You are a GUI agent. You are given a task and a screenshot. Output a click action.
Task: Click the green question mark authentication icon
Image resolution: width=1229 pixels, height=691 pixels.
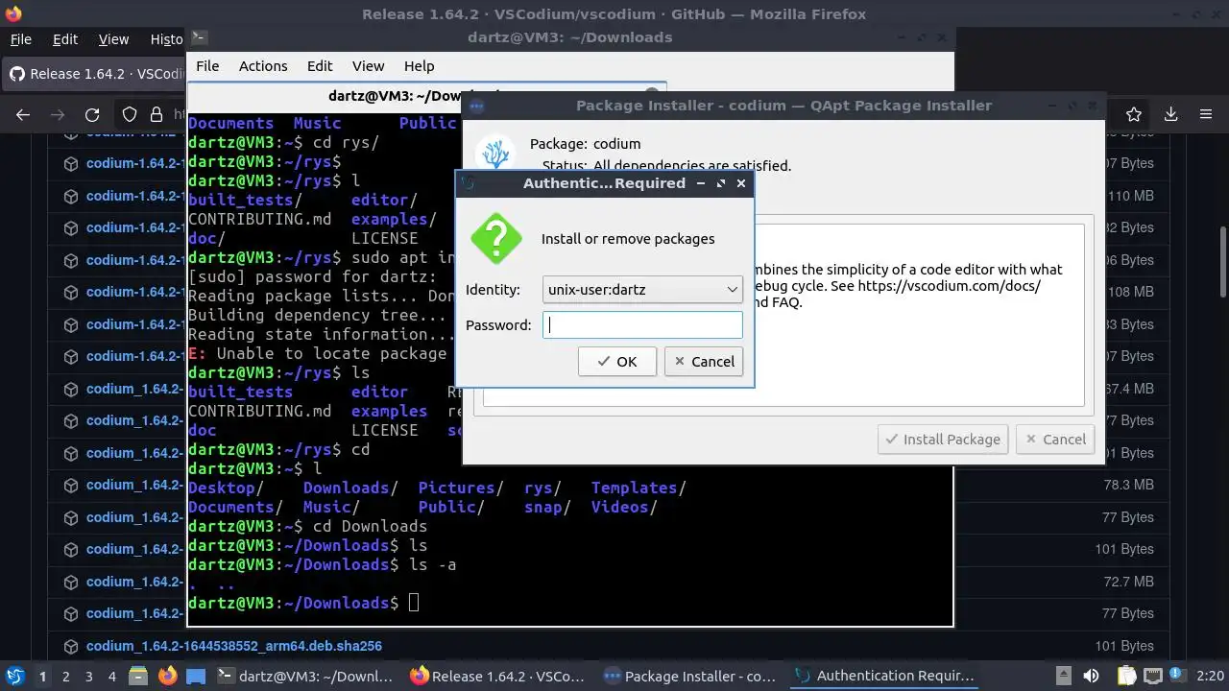(x=496, y=239)
